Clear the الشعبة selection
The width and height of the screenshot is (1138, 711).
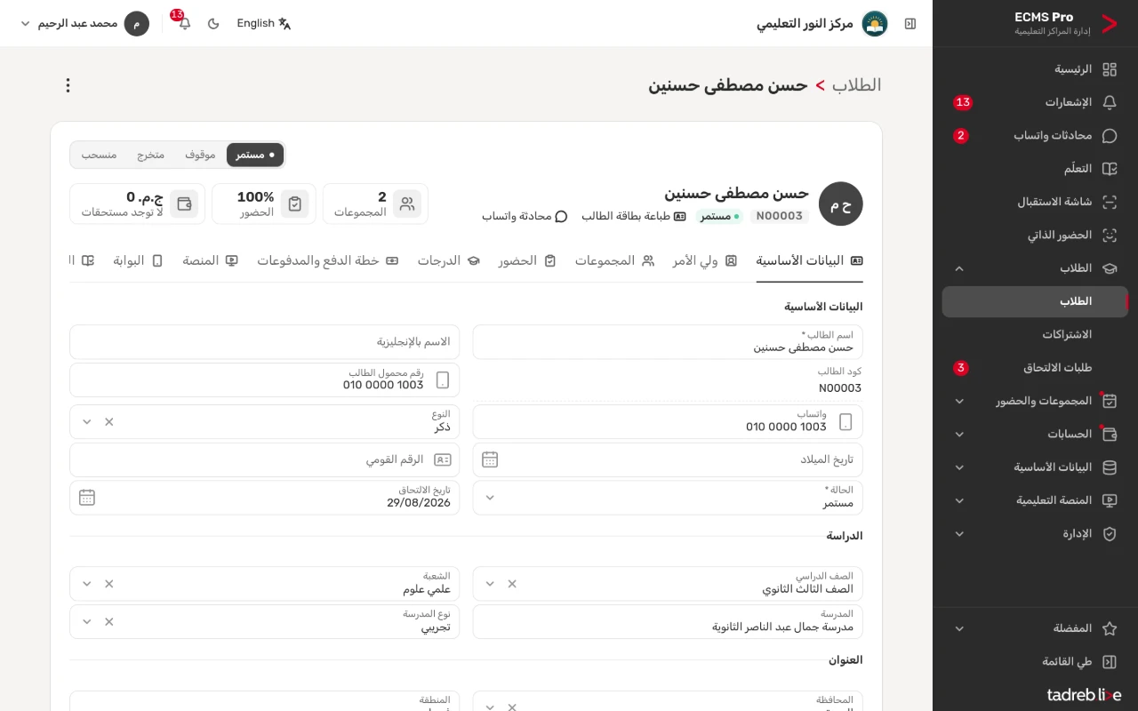[109, 584]
